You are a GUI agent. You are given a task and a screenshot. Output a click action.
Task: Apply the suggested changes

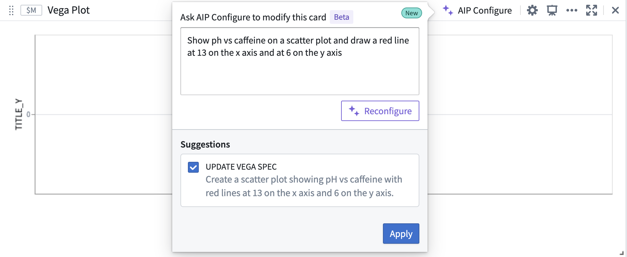pyautogui.click(x=401, y=234)
